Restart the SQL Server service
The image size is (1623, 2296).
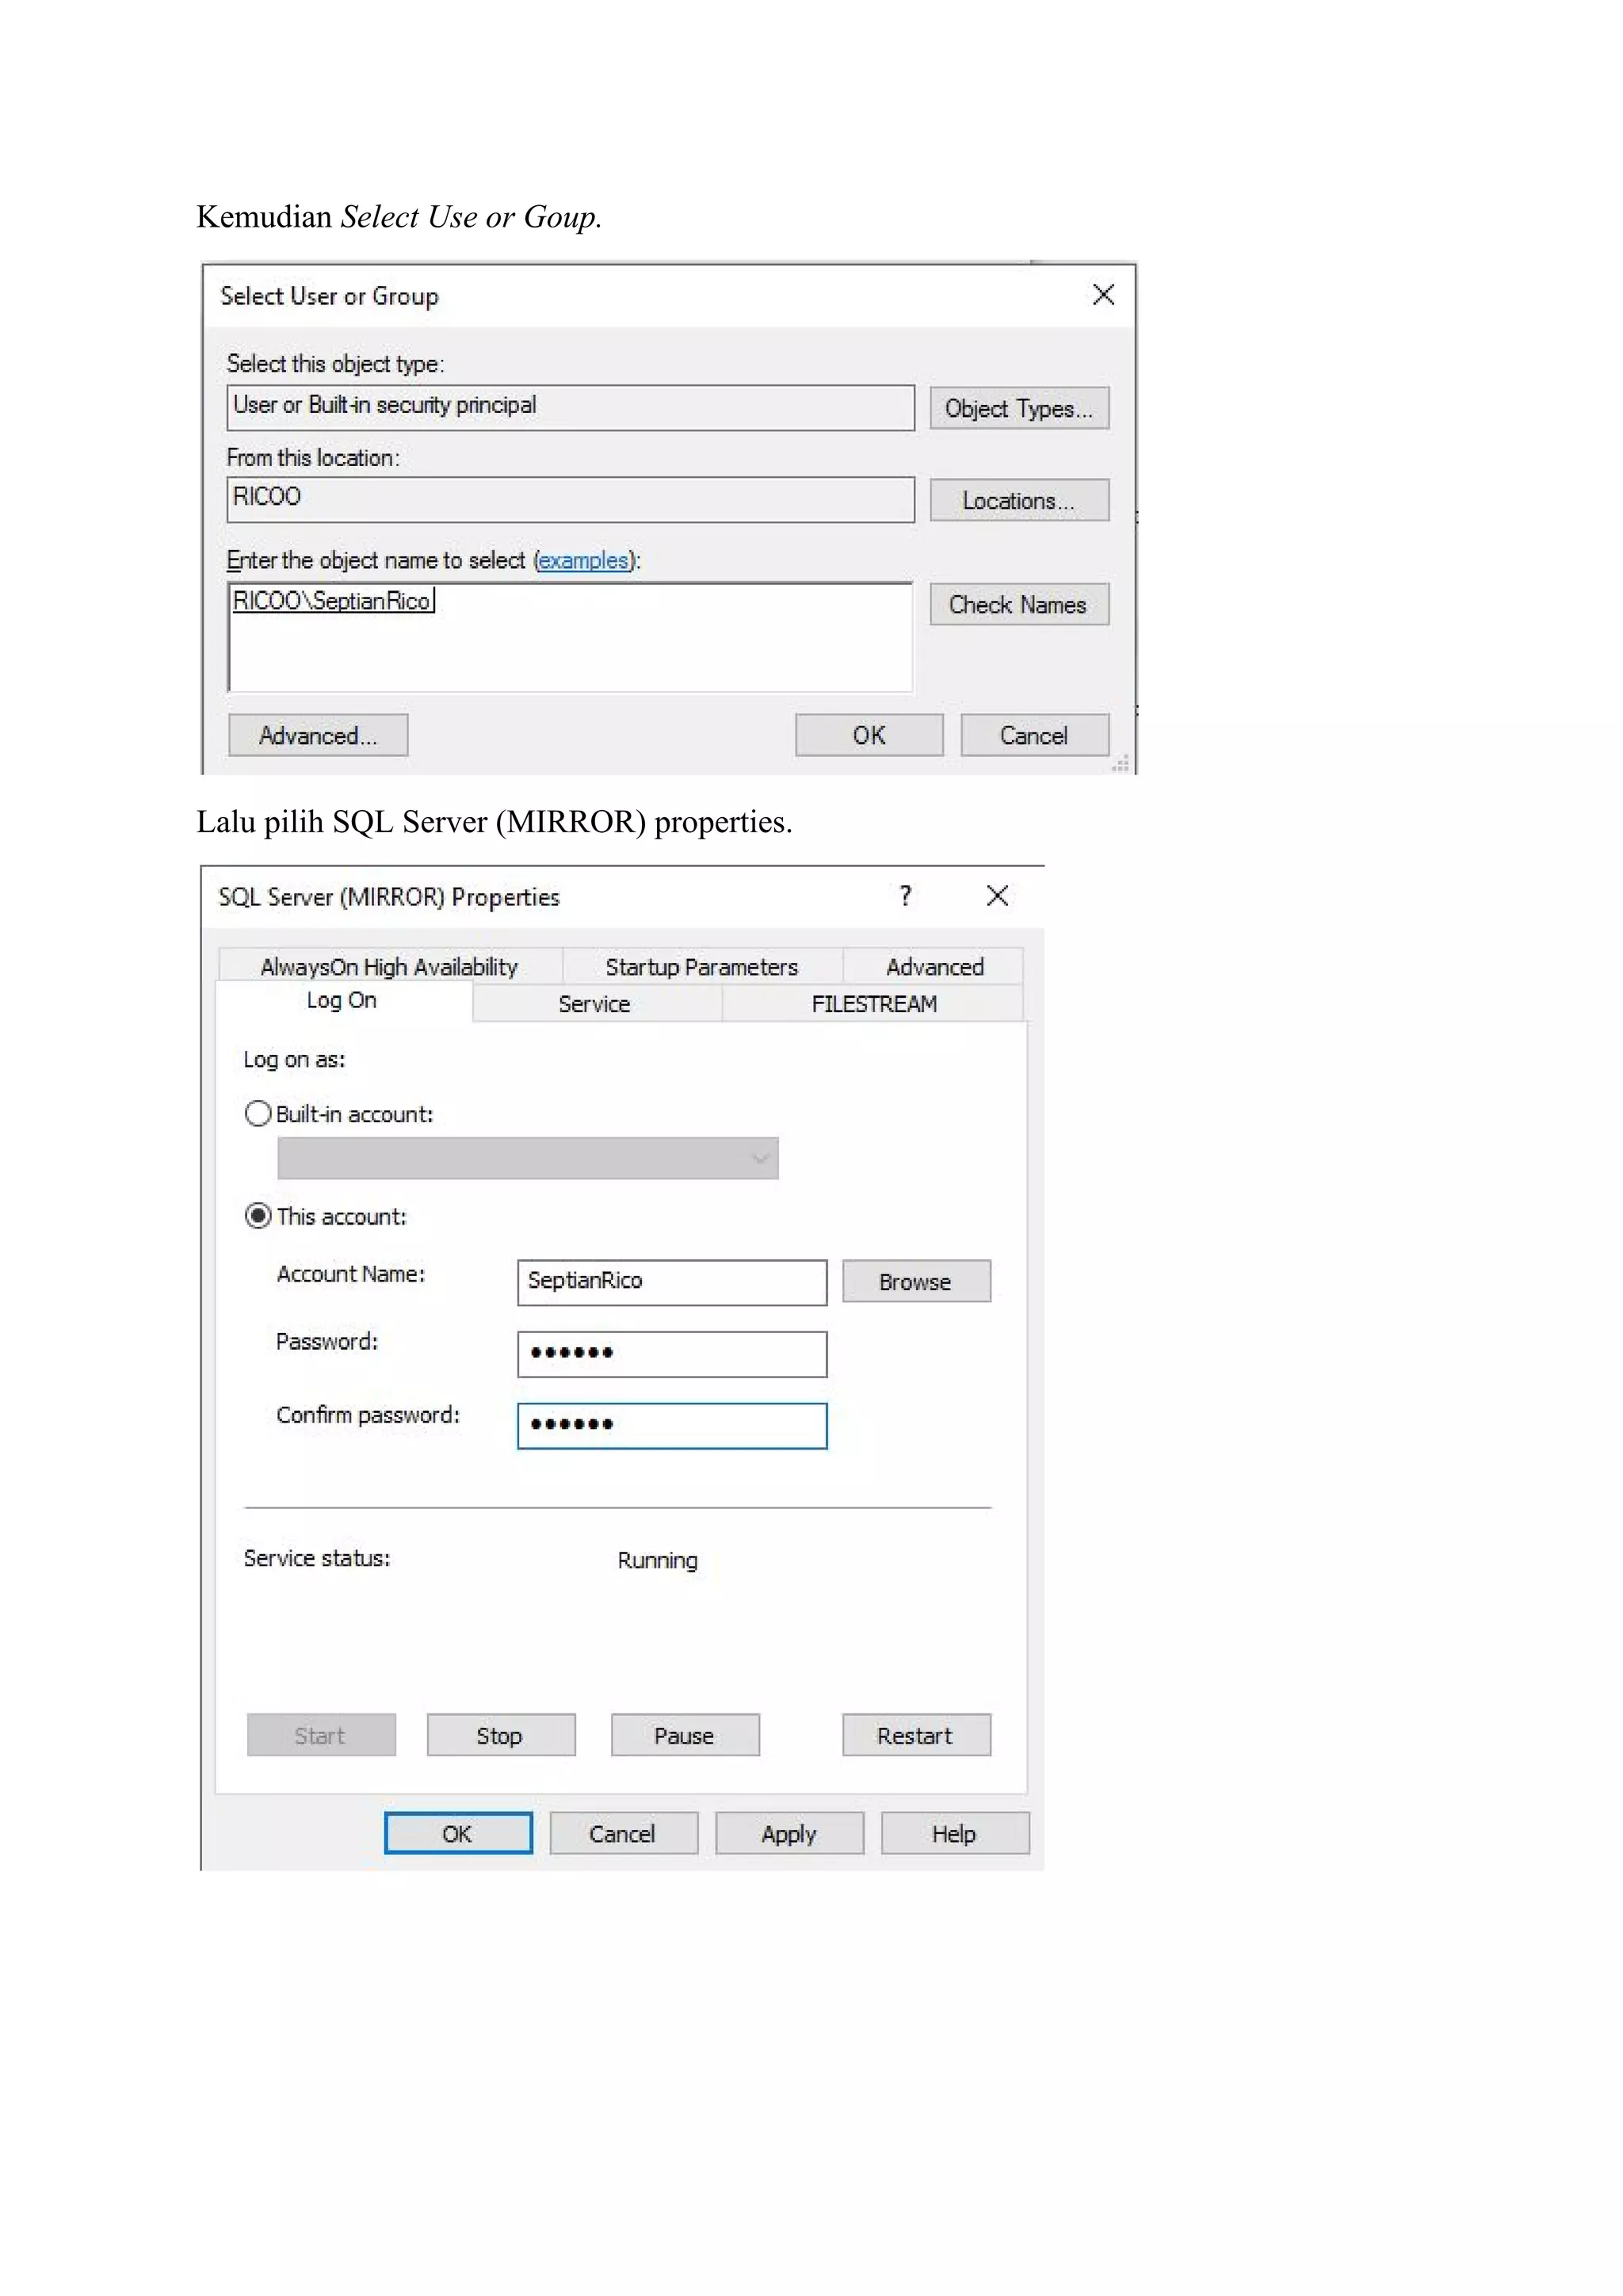click(916, 1735)
